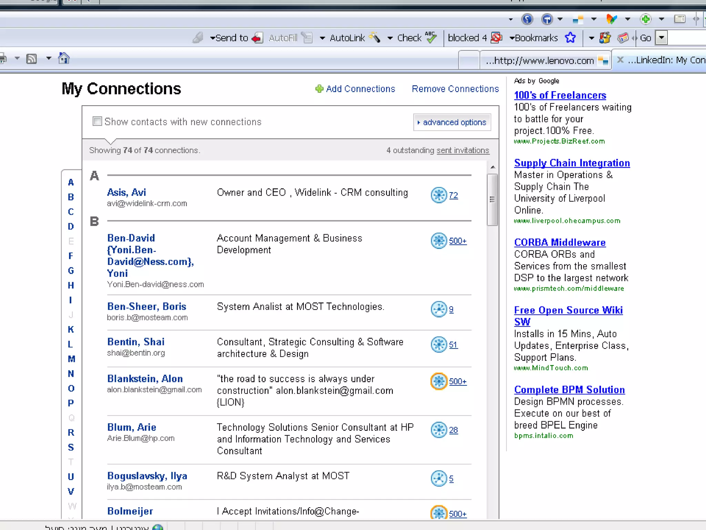Image resolution: width=706 pixels, height=530 pixels.
Task: Click the connections list scrollbar thumb
Action: [x=492, y=199]
